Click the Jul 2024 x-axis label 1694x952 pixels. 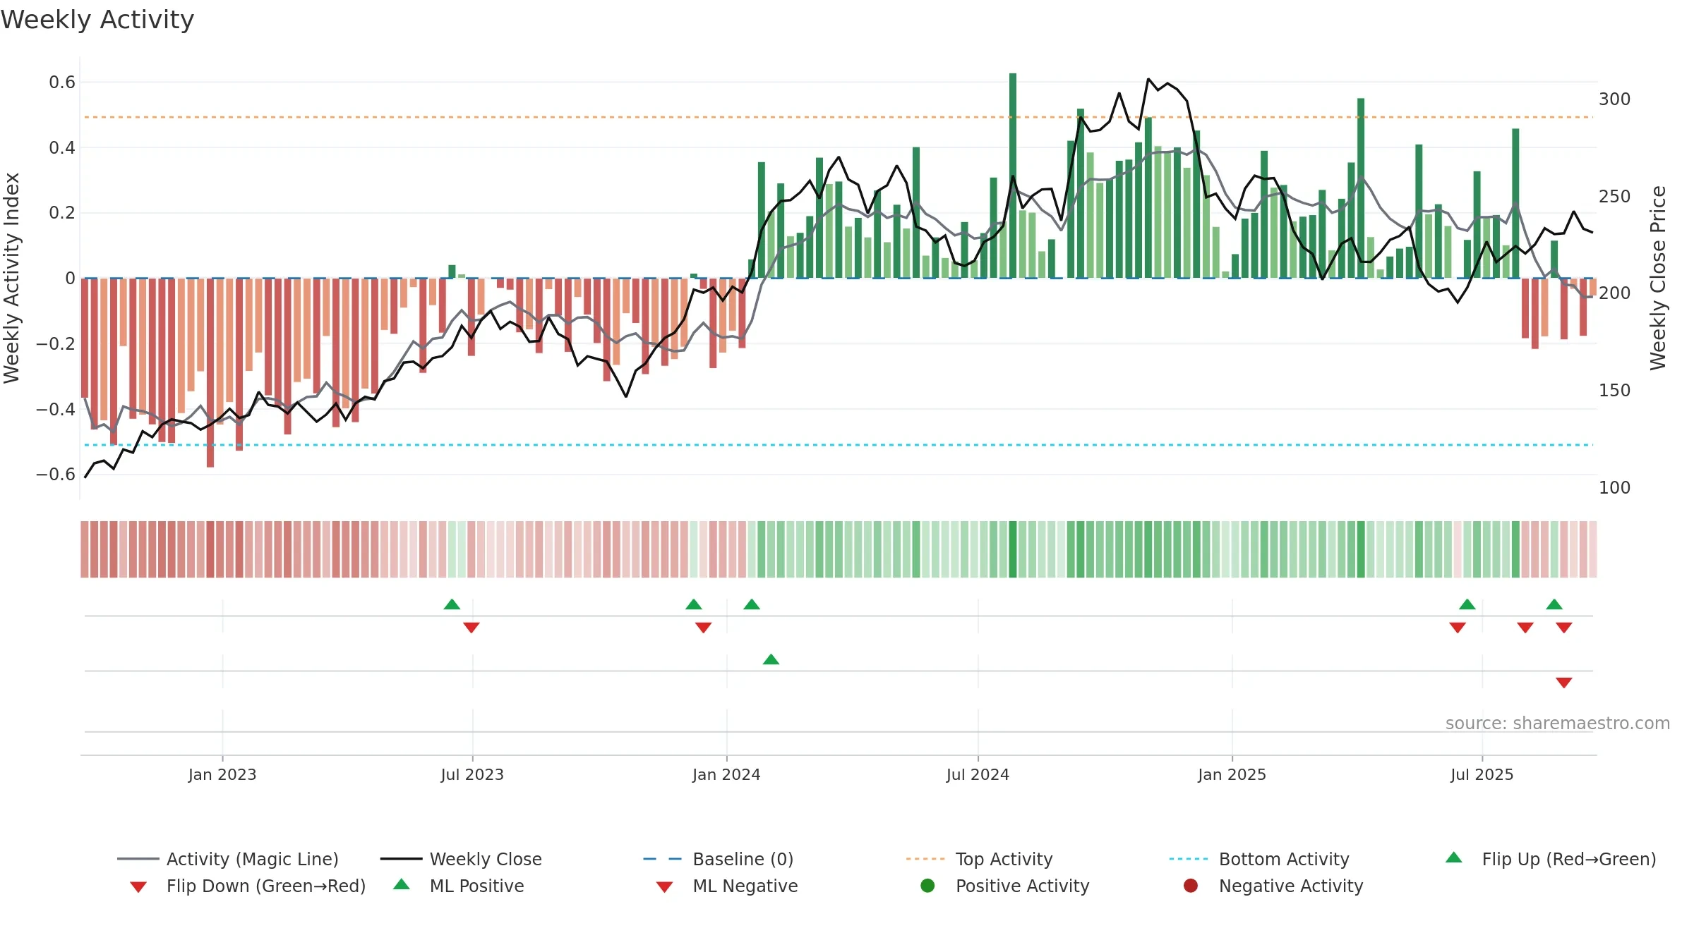[x=978, y=774]
